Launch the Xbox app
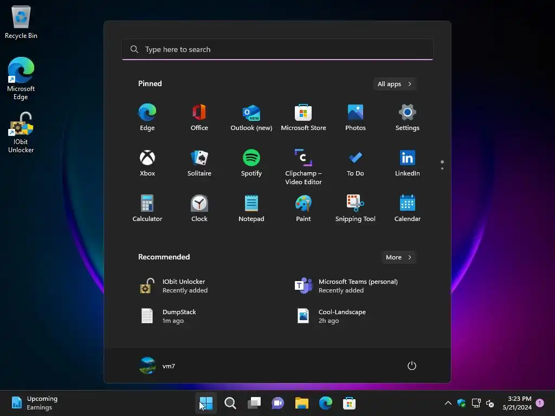The height and width of the screenshot is (416, 555). (x=147, y=163)
